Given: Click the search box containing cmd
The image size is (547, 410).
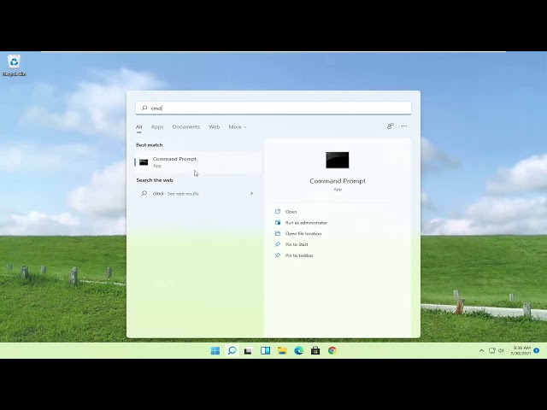Looking at the screenshot, I should [x=273, y=108].
